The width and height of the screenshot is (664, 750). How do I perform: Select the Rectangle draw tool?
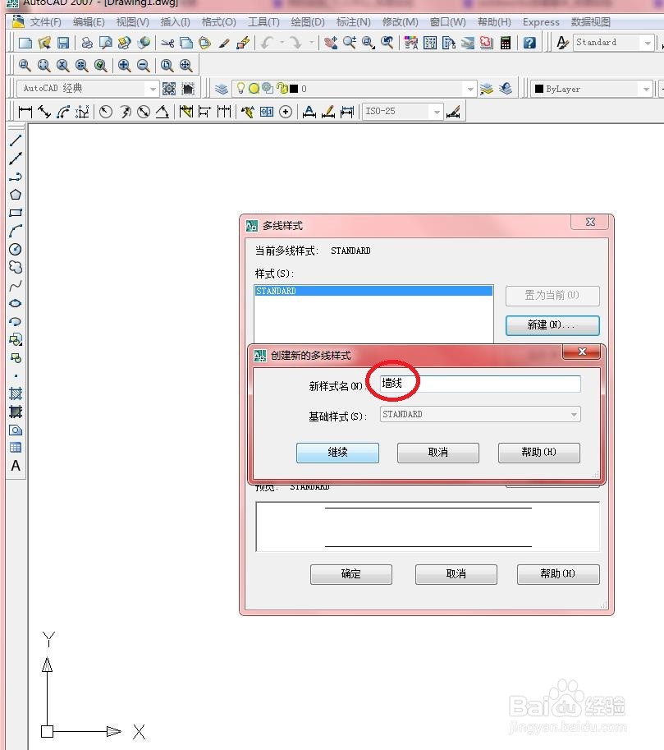[x=16, y=213]
